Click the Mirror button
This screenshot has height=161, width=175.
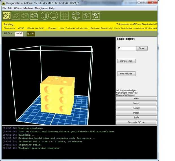click(136, 113)
